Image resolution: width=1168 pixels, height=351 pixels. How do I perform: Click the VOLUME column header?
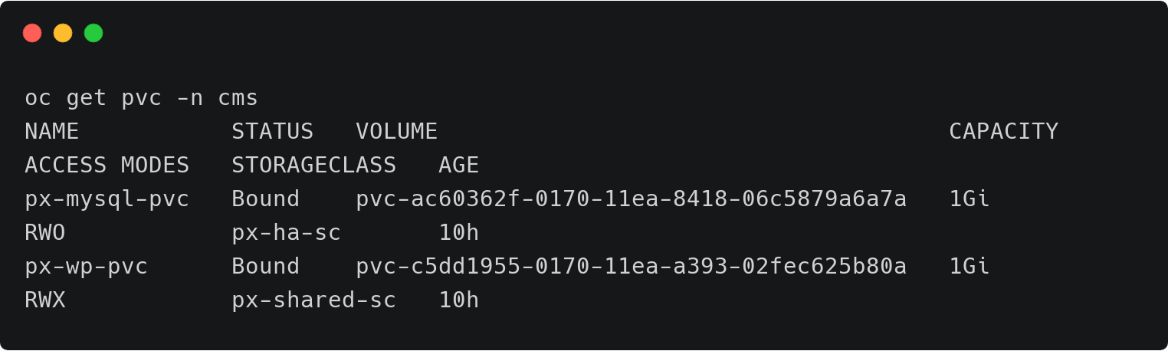[x=396, y=132]
